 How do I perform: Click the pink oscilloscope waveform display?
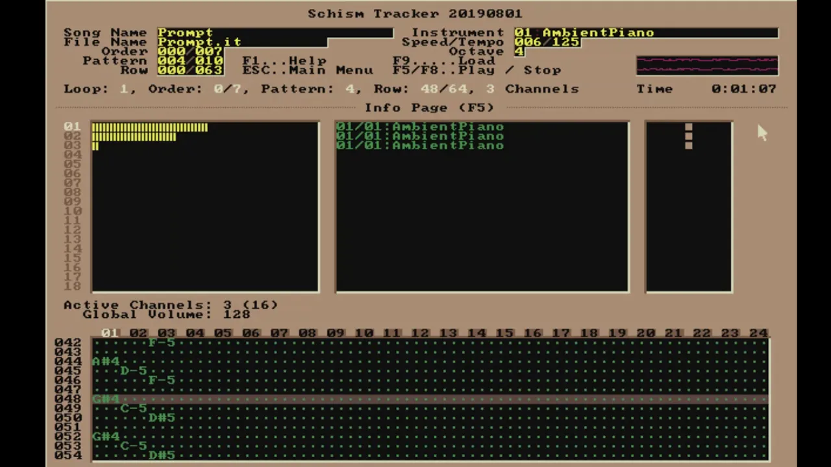pyautogui.click(x=707, y=66)
